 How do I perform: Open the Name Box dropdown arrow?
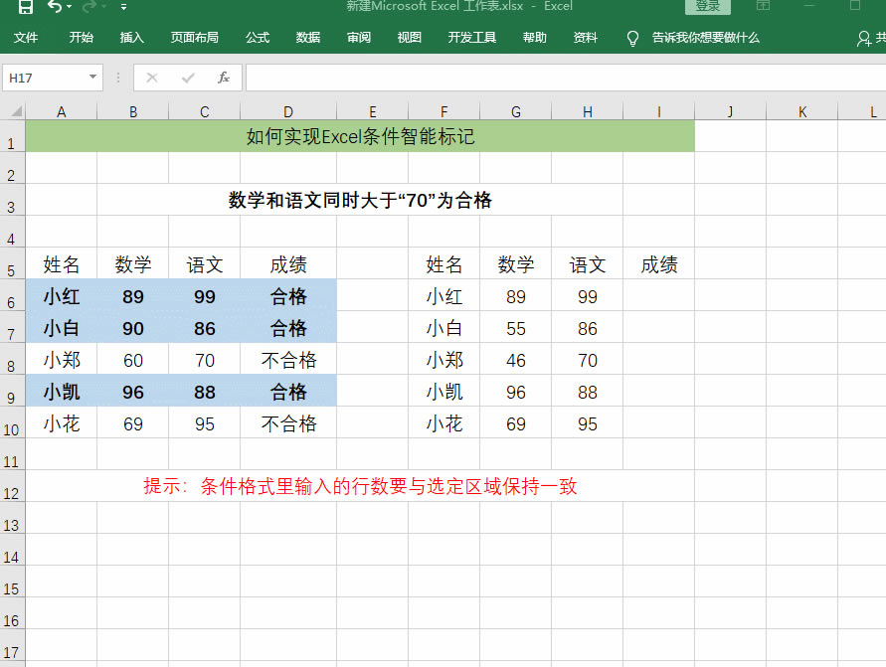coord(92,78)
